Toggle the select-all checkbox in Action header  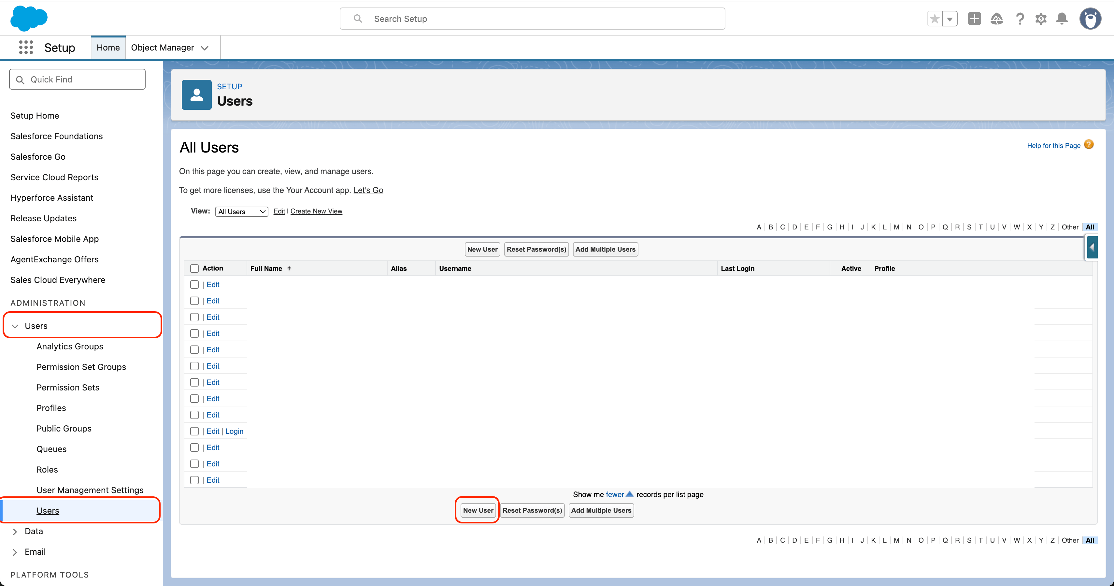[194, 268]
